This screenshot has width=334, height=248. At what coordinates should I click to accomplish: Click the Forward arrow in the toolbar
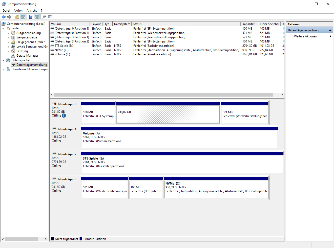[9, 17]
